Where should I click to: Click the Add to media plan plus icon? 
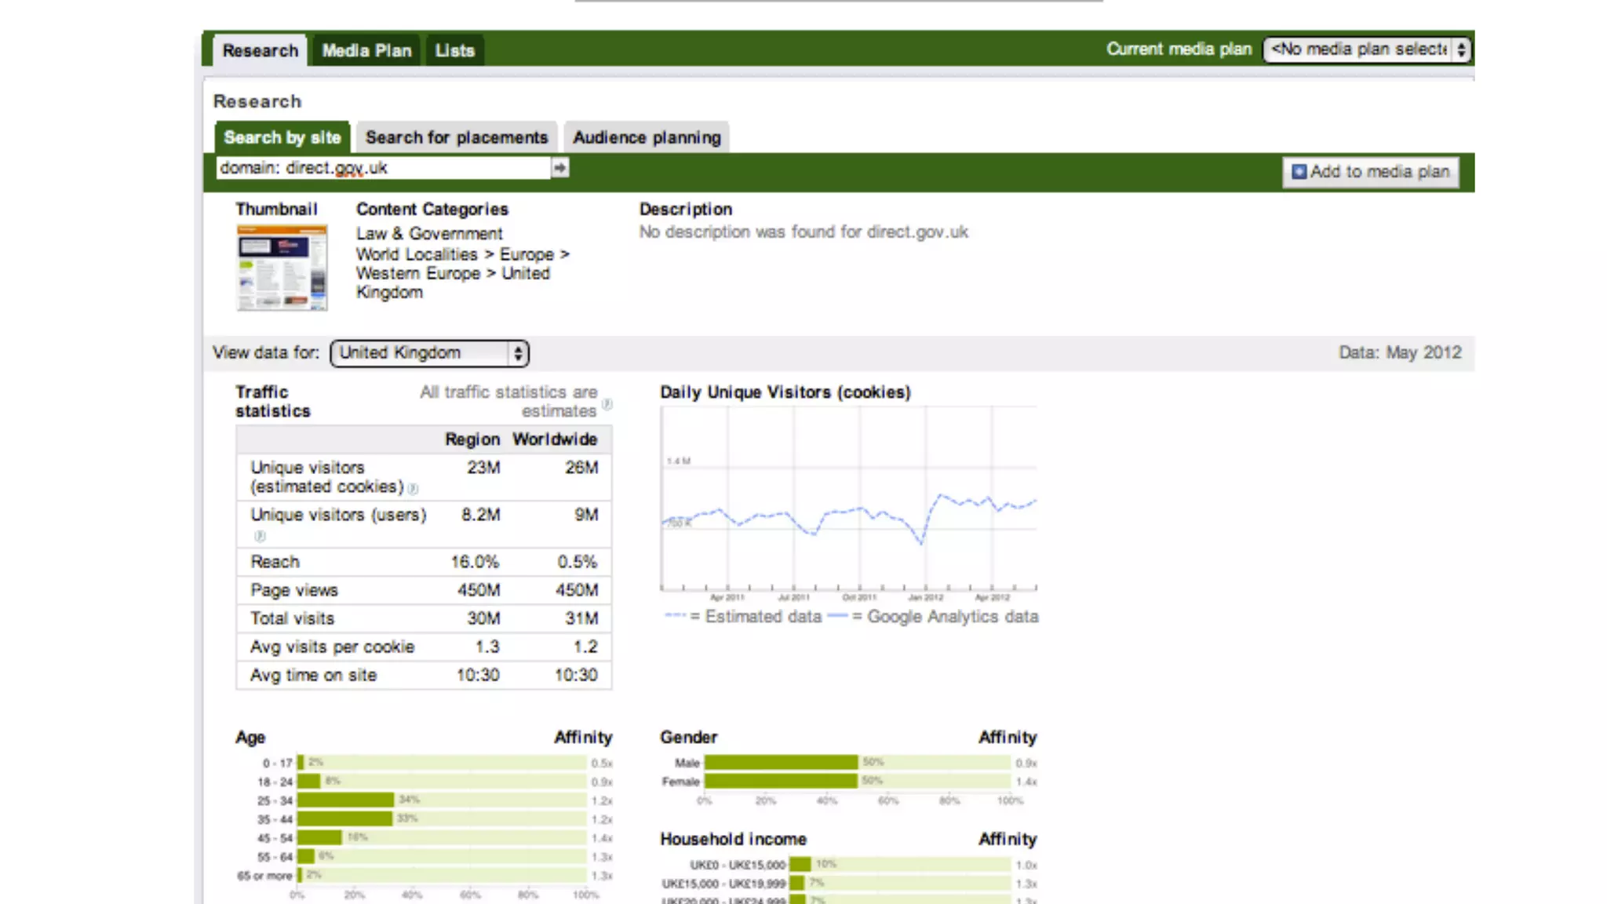click(x=1299, y=172)
